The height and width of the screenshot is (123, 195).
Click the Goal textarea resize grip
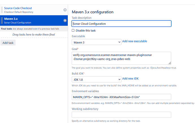coord(170,63)
